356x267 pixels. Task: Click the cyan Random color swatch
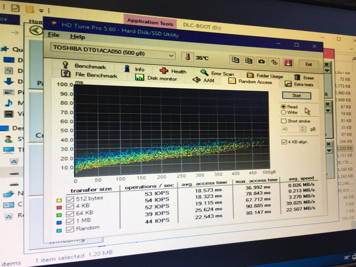tap(59, 231)
